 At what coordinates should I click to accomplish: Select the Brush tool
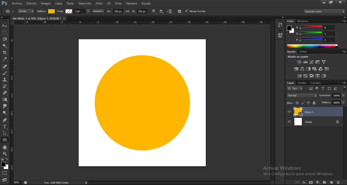5,73
